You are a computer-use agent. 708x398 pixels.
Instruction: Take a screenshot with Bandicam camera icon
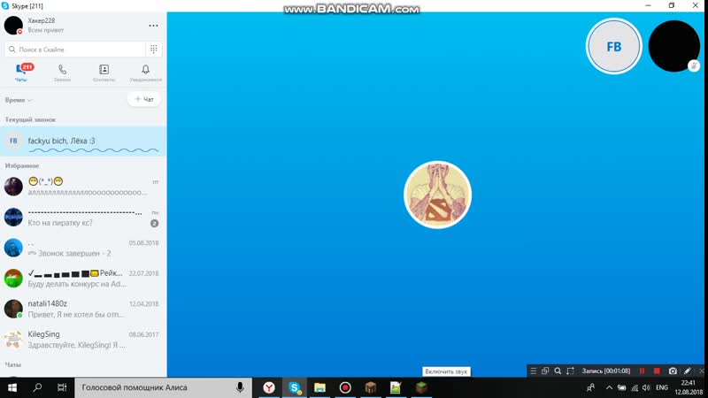[673, 371]
